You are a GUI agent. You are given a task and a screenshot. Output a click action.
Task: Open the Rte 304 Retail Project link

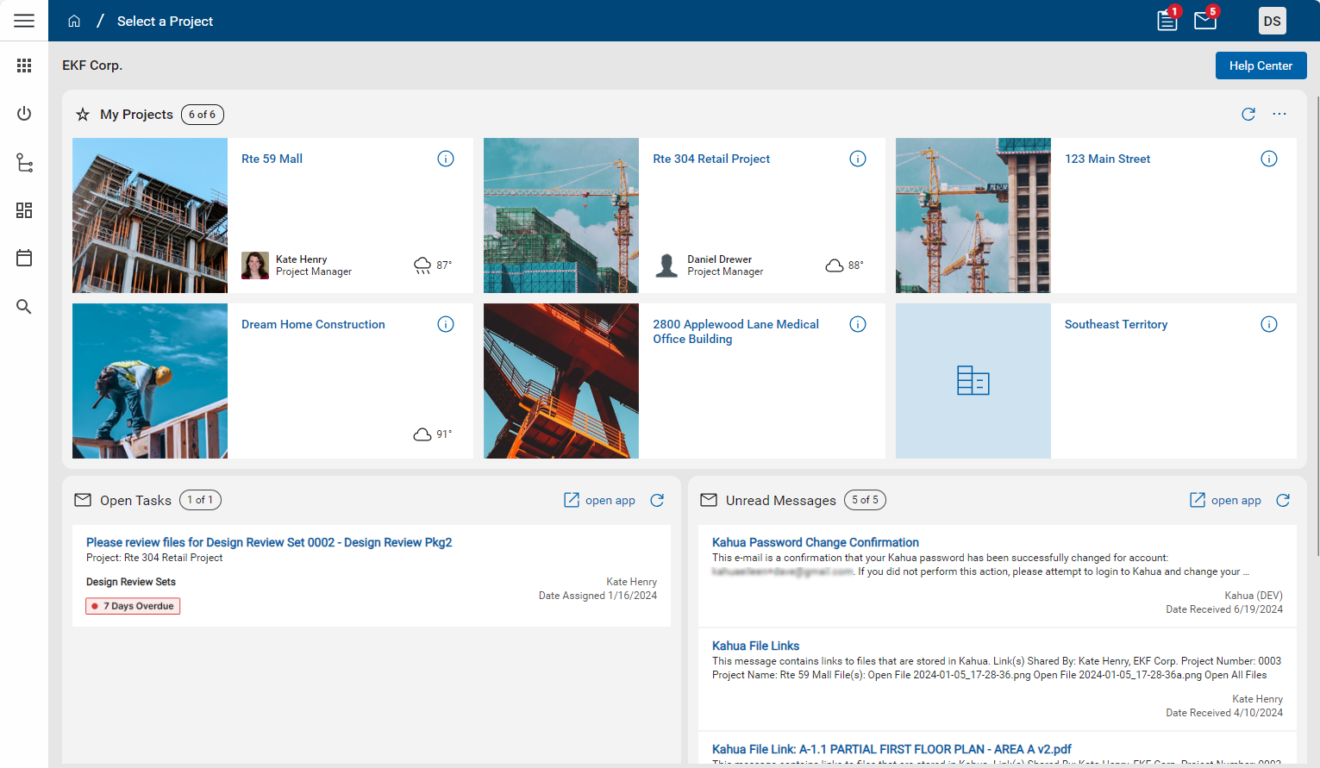[711, 159]
